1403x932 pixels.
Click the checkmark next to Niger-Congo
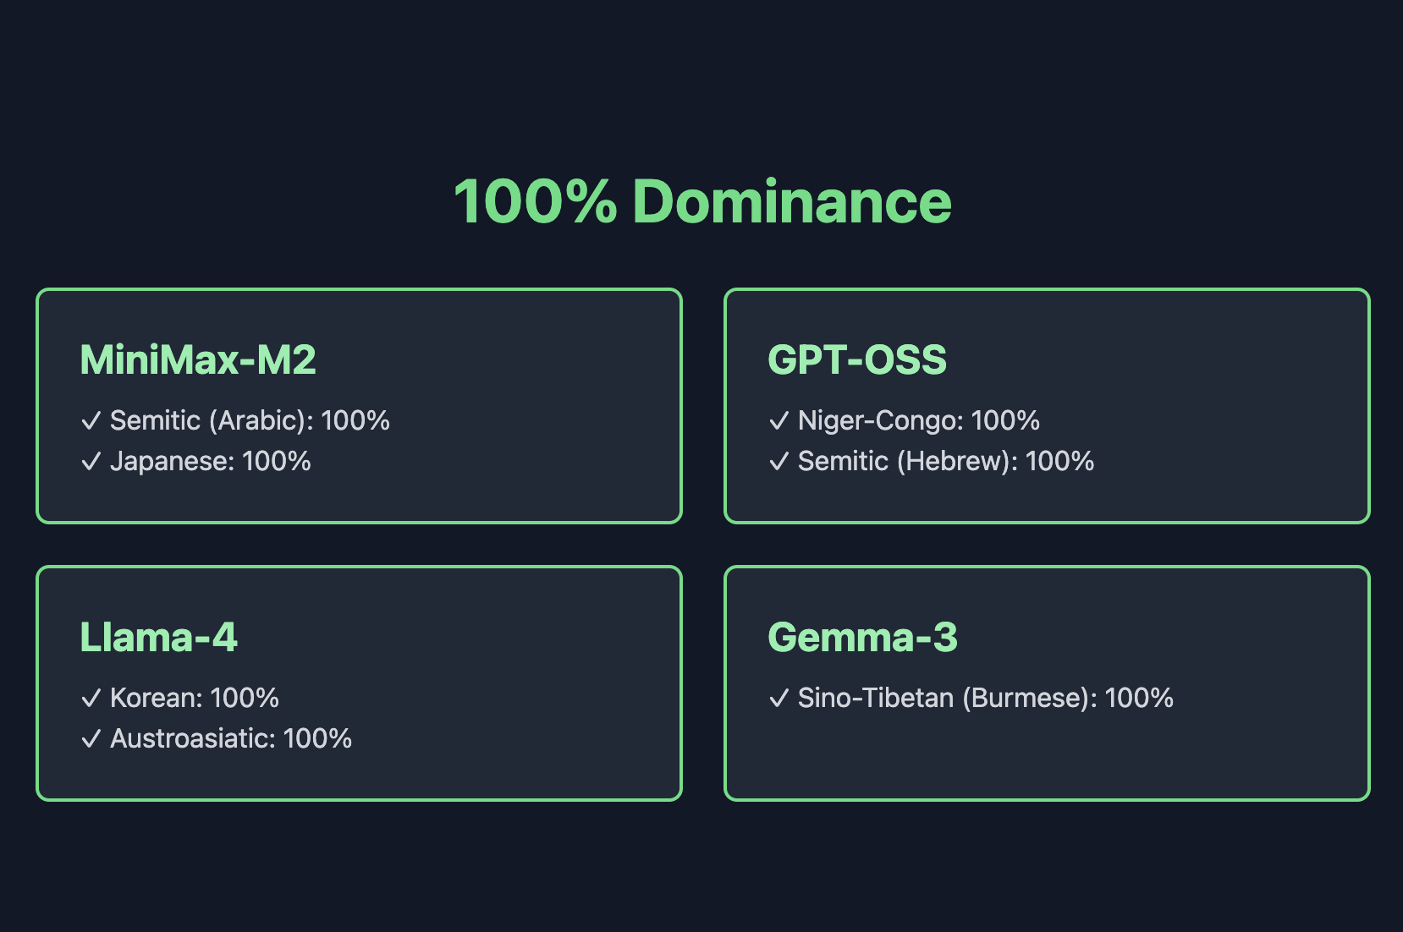[779, 421]
